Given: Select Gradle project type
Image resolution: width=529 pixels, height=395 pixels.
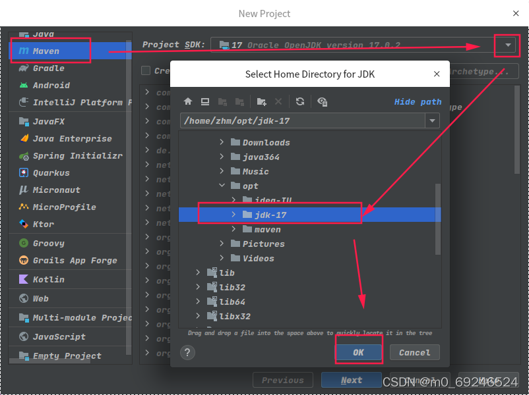Looking at the screenshot, I should (70, 68).
